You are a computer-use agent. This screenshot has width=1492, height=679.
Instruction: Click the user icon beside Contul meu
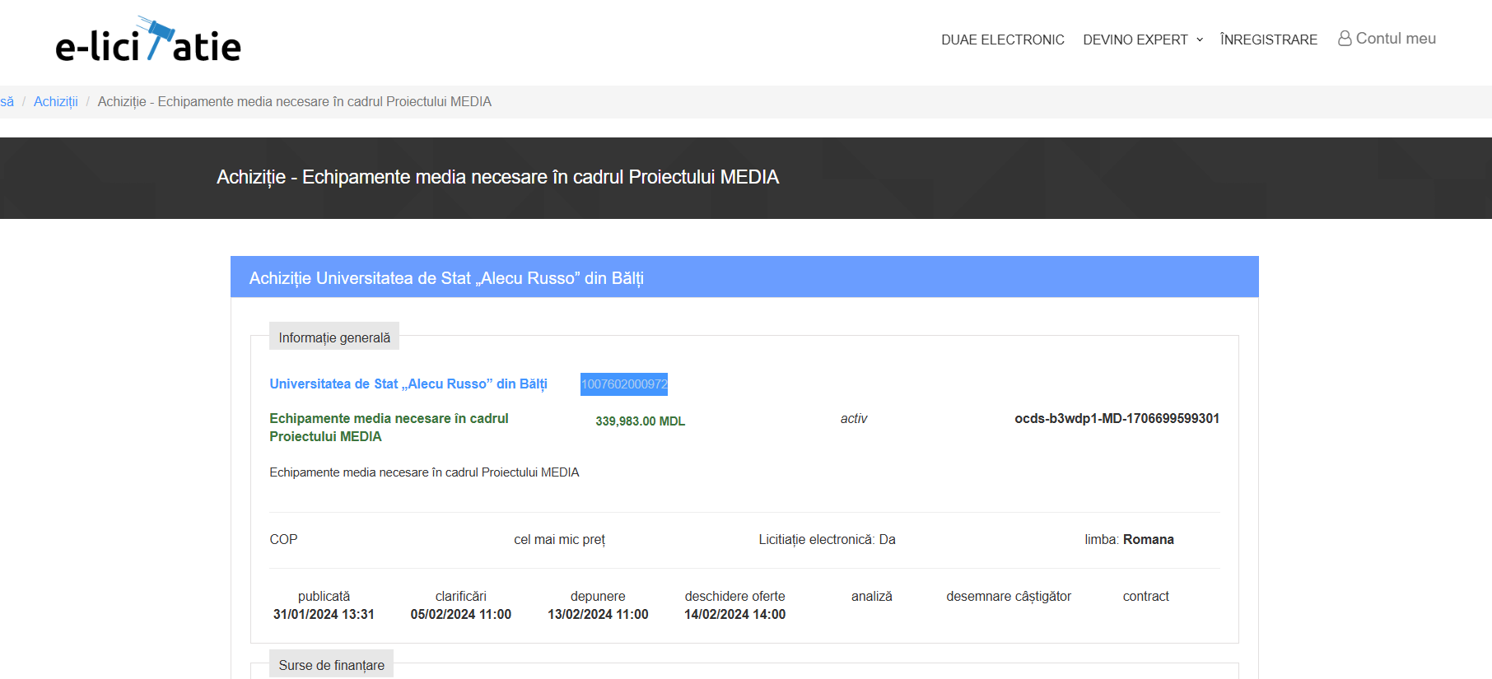pyautogui.click(x=1345, y=39)
